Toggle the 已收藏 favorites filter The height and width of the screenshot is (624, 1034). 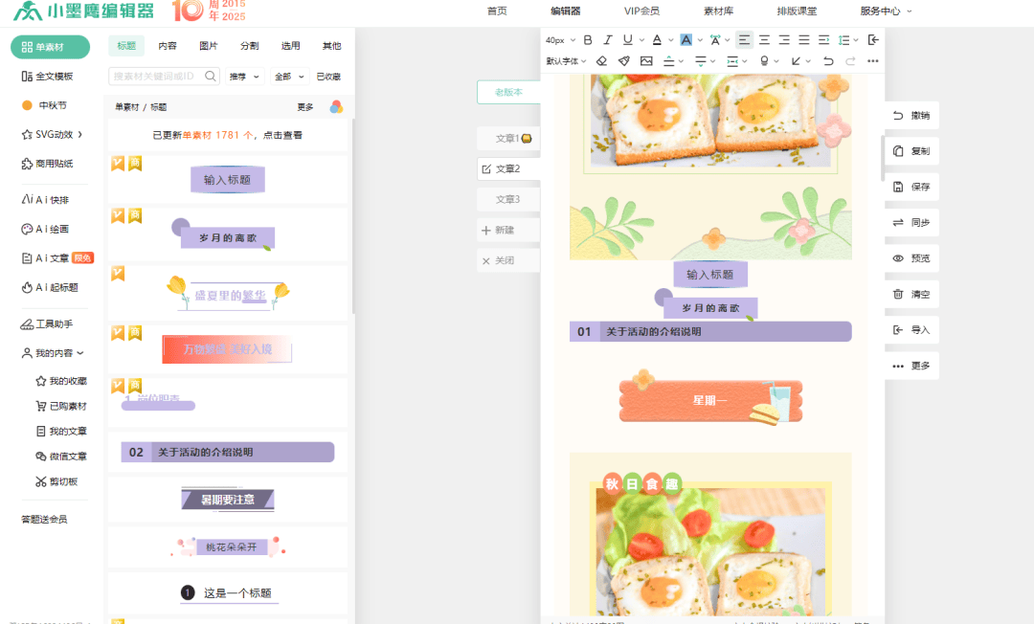pyautogui.click(x=328, y=77)
